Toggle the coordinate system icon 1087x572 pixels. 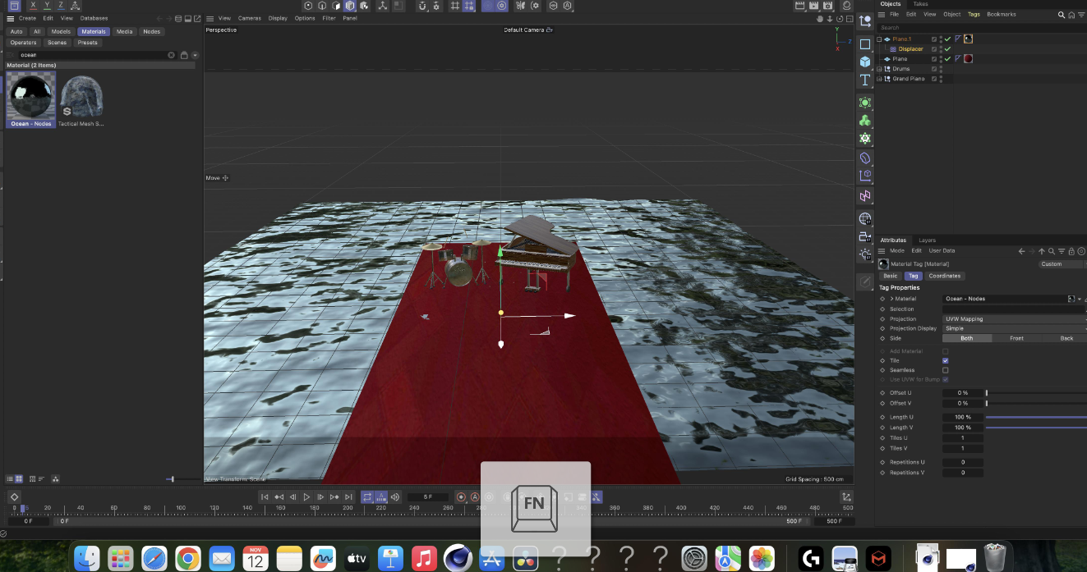pos(76,5)
